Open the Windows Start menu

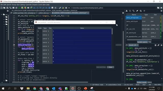pyautogui.click(x=3, y=88)
